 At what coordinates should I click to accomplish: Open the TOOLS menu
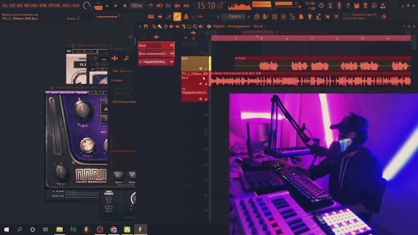[66, 5]
